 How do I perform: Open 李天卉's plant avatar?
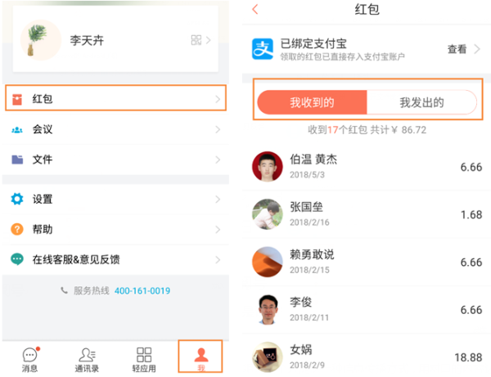[41, 40]
